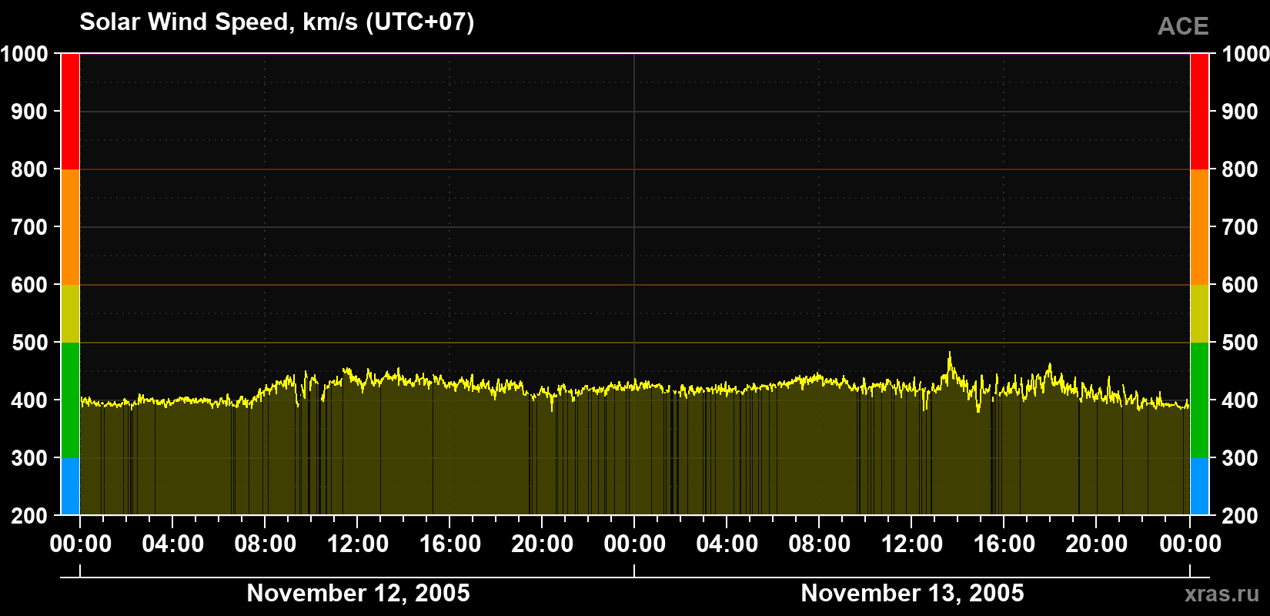Click the 08:00 time label for November 12
Image resolution: width=1270 pixels, height=616 pixels.
pyautogui.click(x=266, y=544)
